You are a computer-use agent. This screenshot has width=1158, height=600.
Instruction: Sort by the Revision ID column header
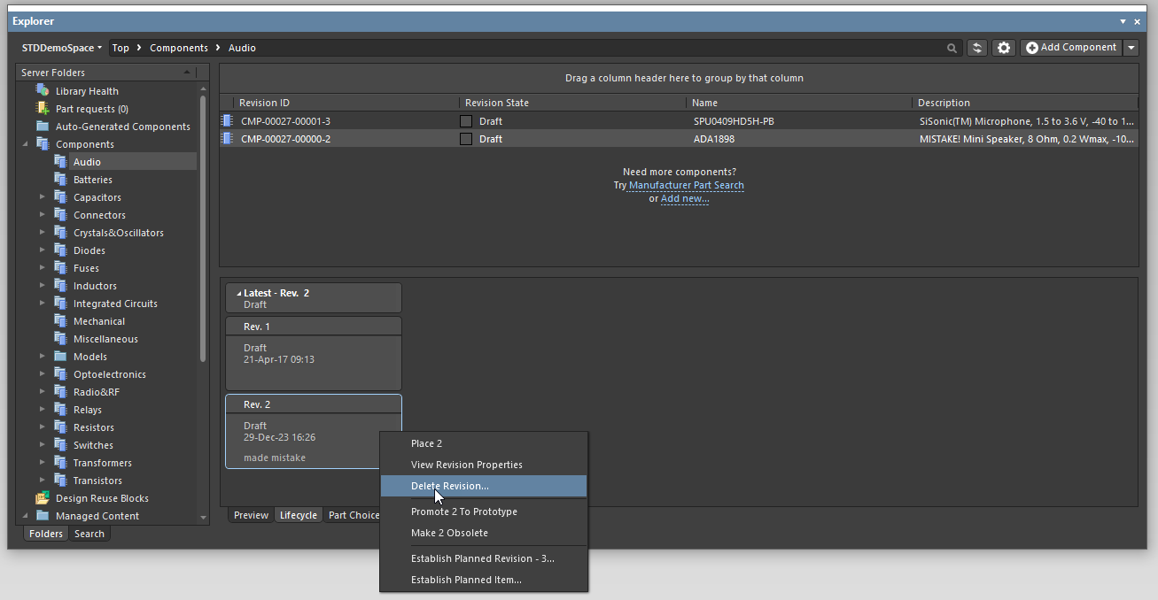pos(346,103)
